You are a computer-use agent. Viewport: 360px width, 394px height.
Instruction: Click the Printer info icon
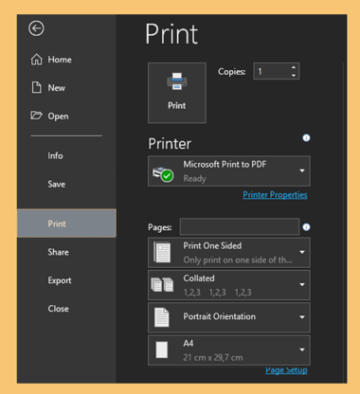[x=306, y=138]
